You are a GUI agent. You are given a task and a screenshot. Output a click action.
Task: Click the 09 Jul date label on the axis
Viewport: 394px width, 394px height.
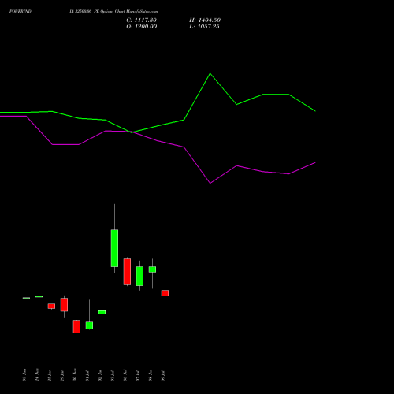(x=163, y=376)
